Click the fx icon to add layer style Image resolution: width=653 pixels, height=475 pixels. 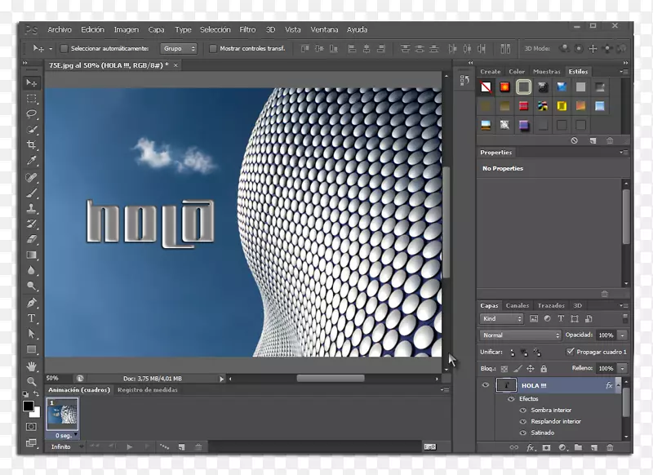[x=531, y=447]
